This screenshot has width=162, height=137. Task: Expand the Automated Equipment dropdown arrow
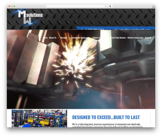[91, 38]
